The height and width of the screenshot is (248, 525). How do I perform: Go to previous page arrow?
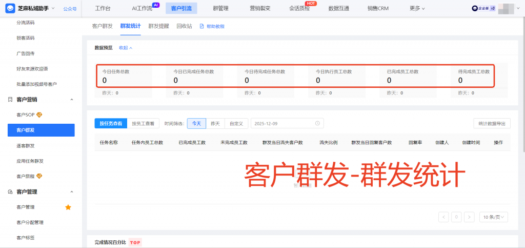point(443,217)
